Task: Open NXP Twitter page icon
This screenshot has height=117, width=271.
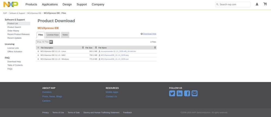Action: coord(172,93)
